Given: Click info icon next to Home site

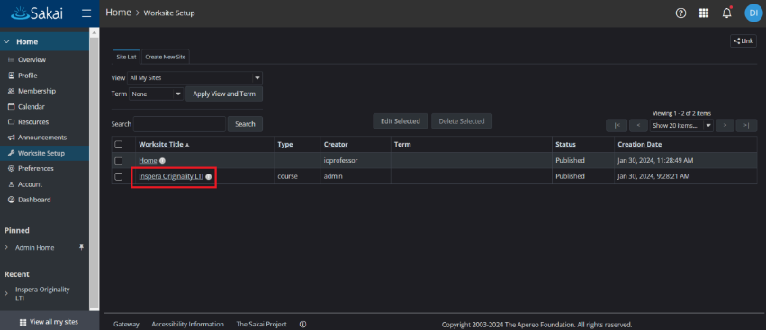Looking at the screenshot, I should 162,161.
